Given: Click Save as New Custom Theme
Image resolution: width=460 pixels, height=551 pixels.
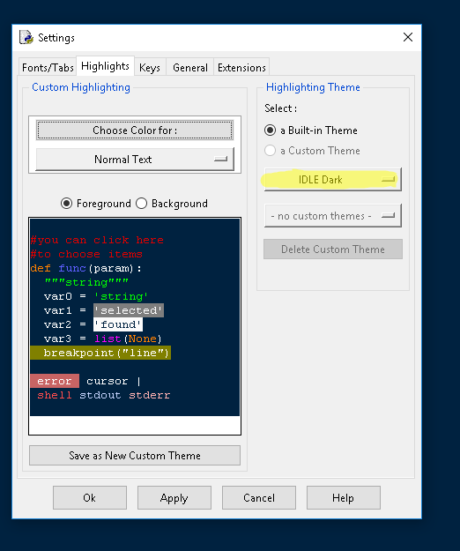Looking at the screenshot, I should pos(135,456).
